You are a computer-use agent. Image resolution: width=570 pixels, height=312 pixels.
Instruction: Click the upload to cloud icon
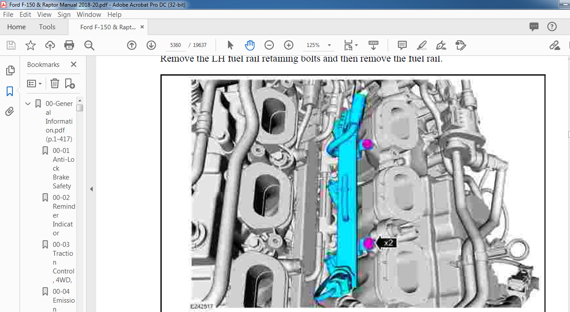coord(50,45)
